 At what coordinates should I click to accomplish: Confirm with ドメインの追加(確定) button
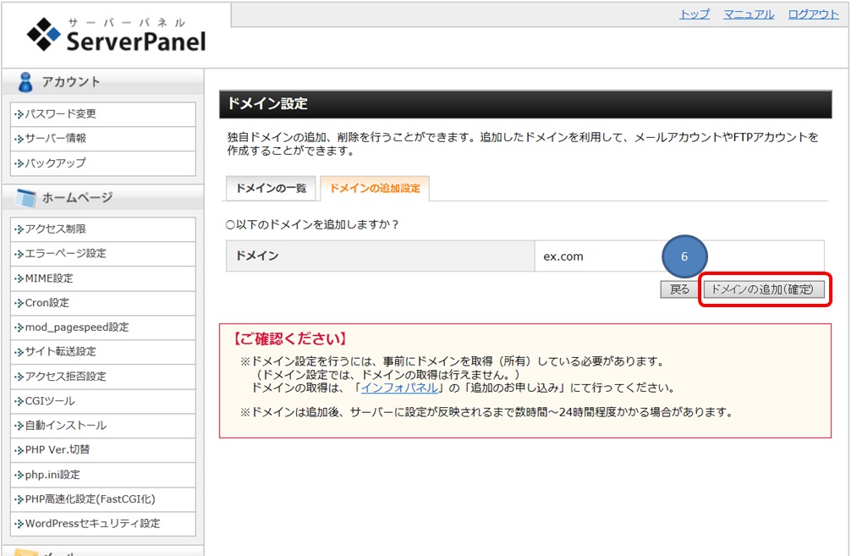coord(762,289)
